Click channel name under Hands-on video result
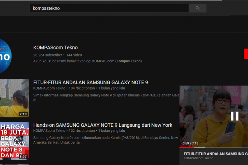The height and width of the screenshot is (165, 248). [49, 131]
